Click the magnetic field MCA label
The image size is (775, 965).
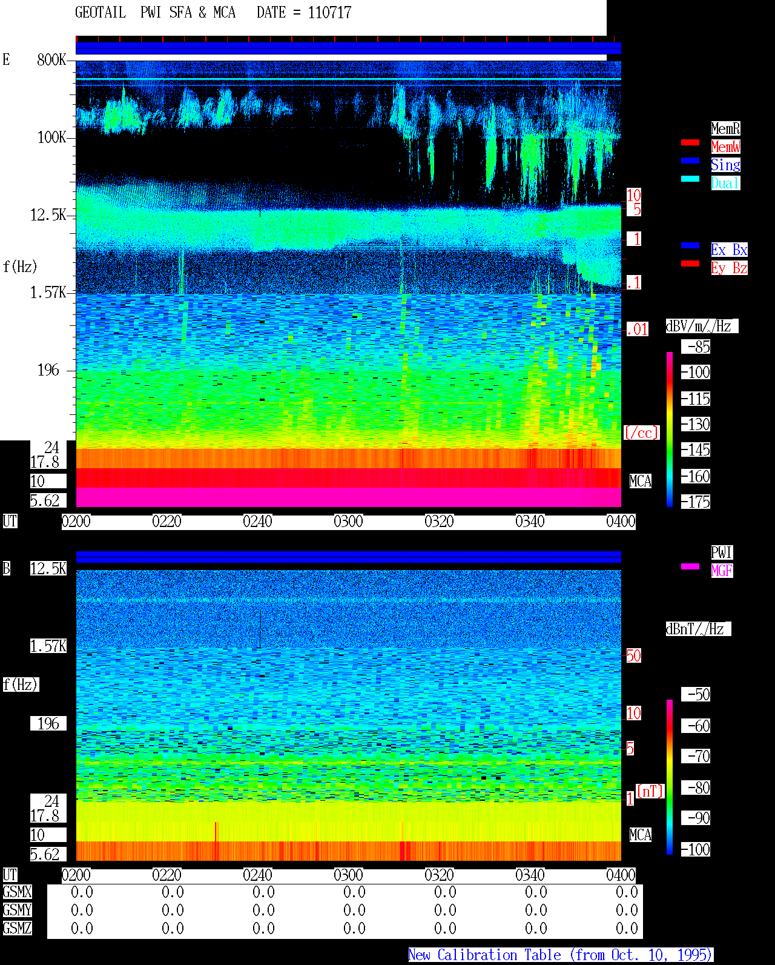(641, 835)
